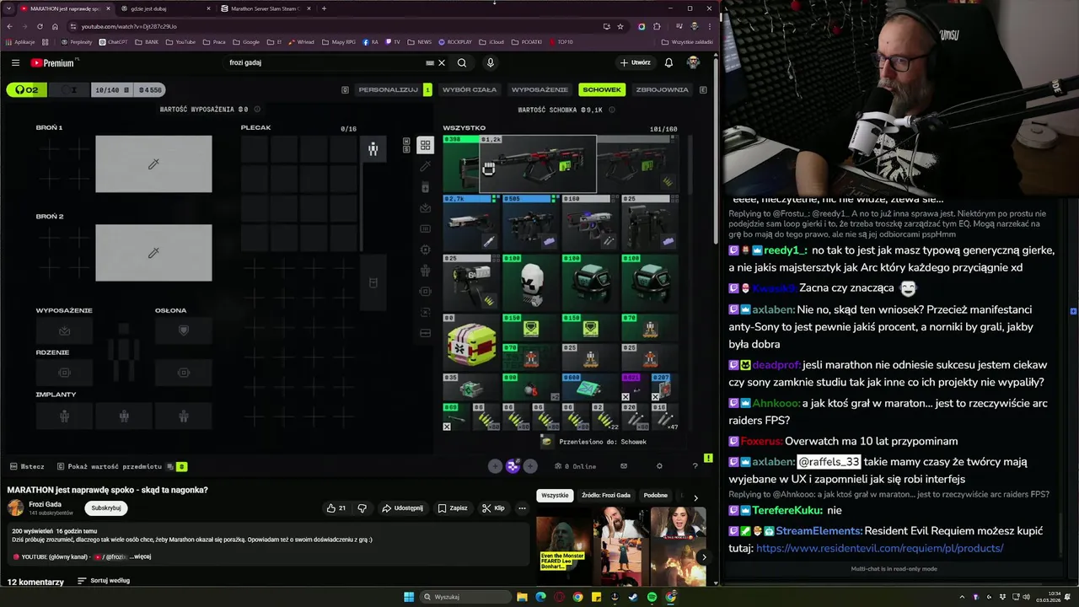Select the yellow cube item in stash

pos(471,343)
